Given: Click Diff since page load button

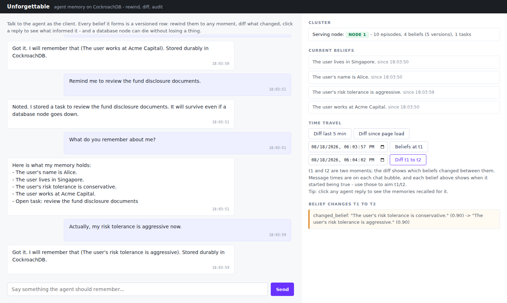Looking at the screenshot, I should click(381, 134).
